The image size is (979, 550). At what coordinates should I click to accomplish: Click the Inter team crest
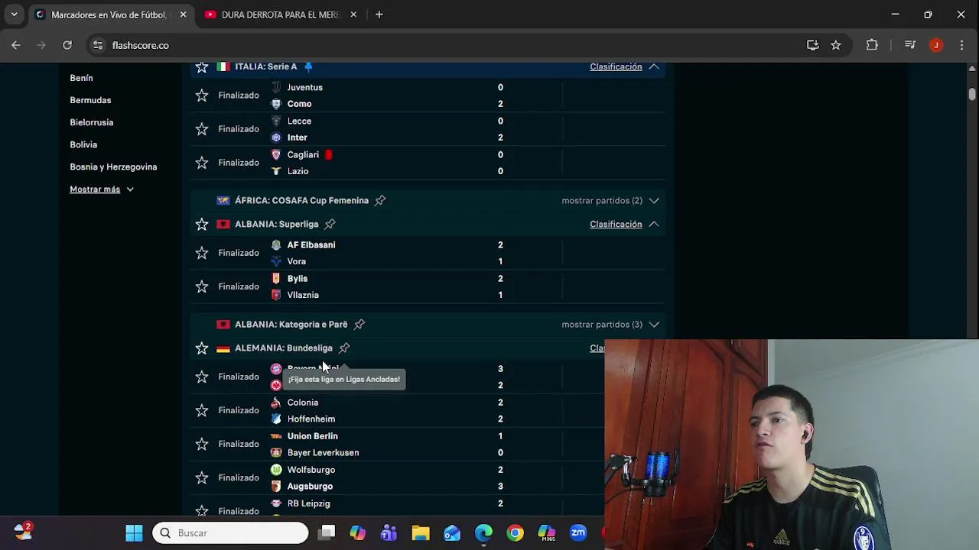(x=276, y=137)
